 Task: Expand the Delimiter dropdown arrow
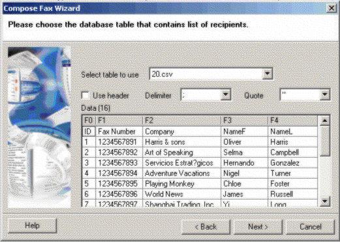click(x=225, y=95)
